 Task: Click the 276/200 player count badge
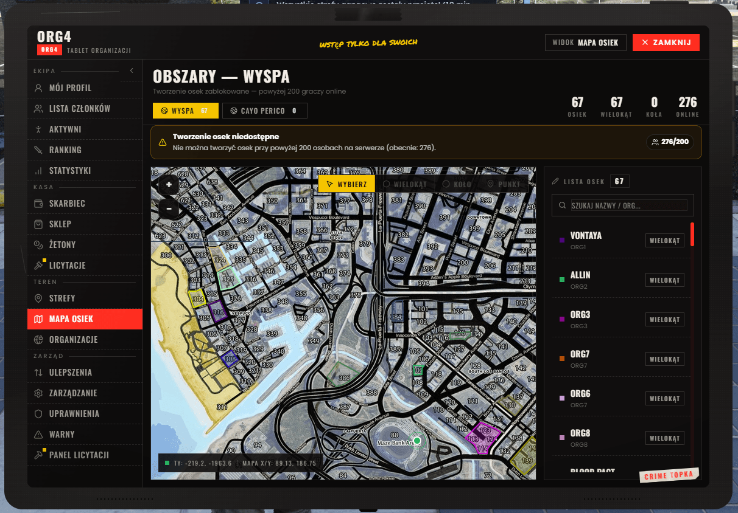670,142
